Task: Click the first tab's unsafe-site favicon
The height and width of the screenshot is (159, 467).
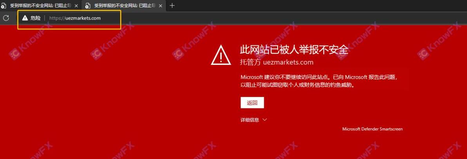Action: click(x=3, y=5)
